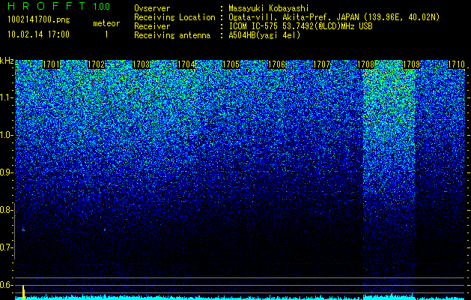Click the red meteor echo dot near 0.75 kHz
The image size is (471, 300).
[x=23, y=229]
